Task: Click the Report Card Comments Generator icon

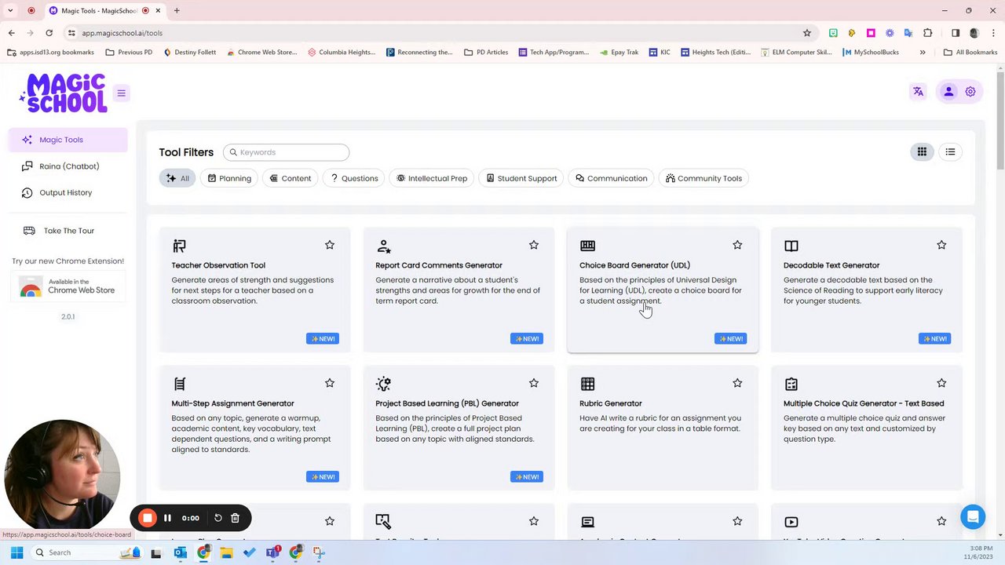Action: pos(383,246)
